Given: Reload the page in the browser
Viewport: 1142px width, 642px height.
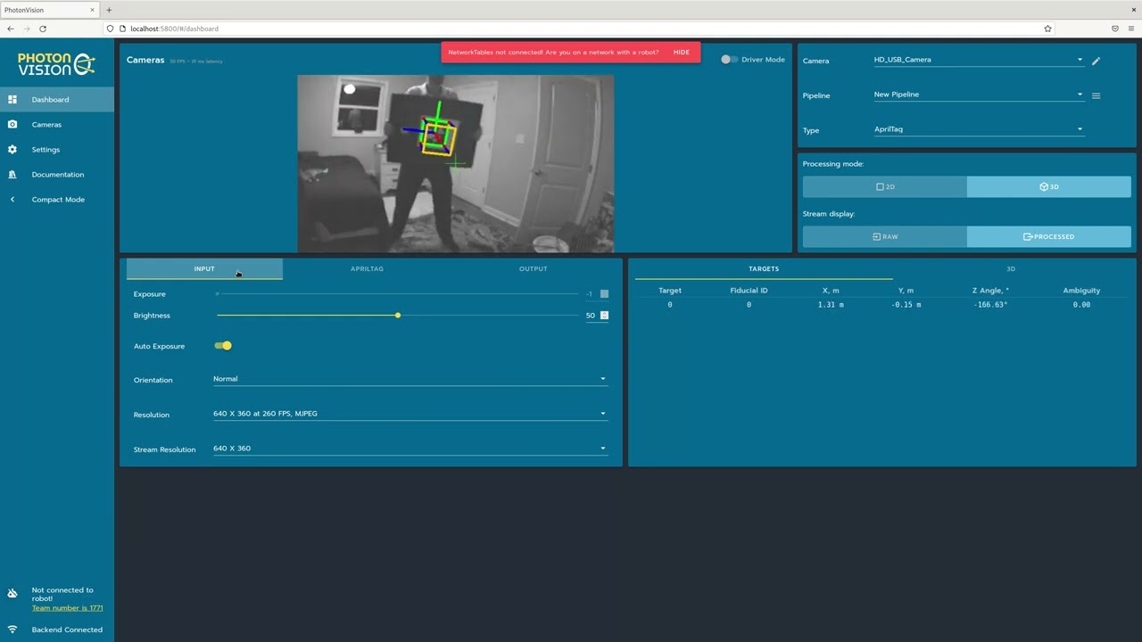Looking at the screenshot, I should pyautogui.click(x=43, y=29).
